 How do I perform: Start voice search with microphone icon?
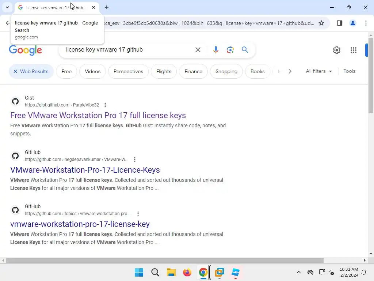215,50
